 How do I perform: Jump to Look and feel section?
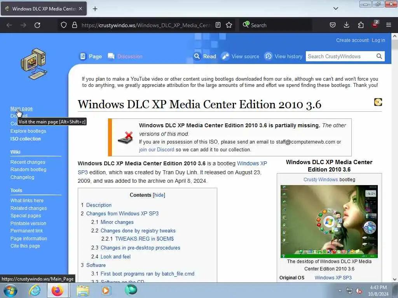point(115,257)
